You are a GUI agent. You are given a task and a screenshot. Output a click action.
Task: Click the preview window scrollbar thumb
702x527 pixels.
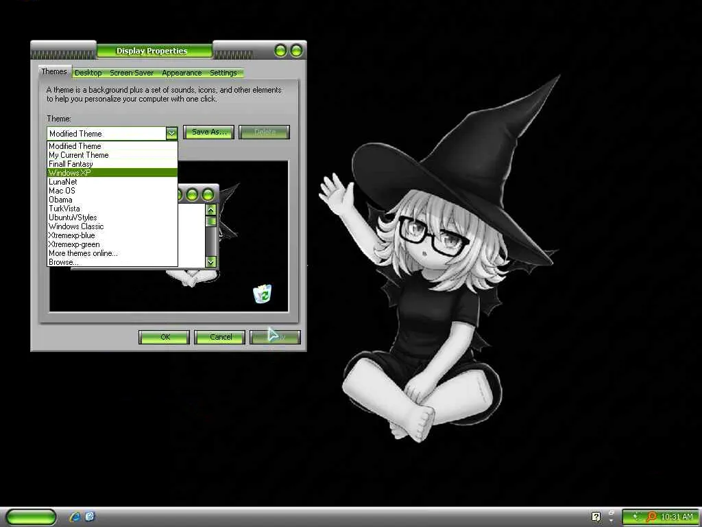coord(211,222)
